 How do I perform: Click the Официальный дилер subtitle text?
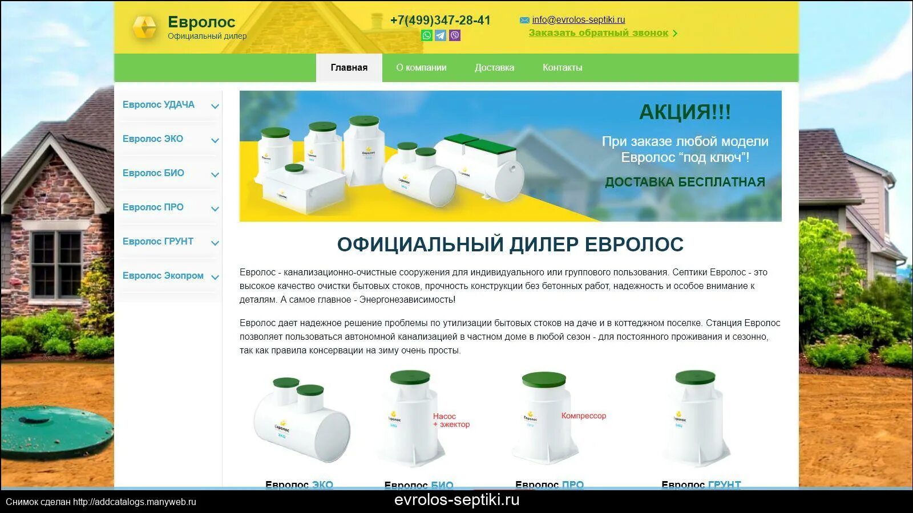207,36
